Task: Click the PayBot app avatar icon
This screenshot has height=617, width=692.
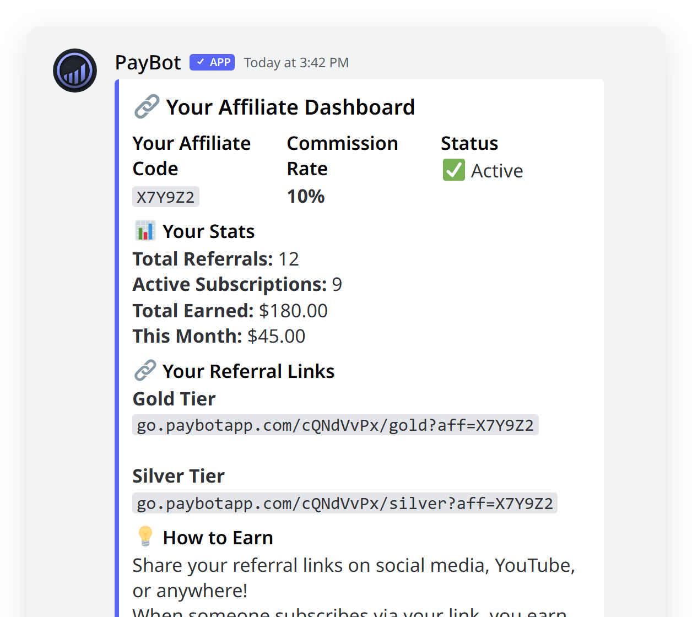Action: coord(74,71)
